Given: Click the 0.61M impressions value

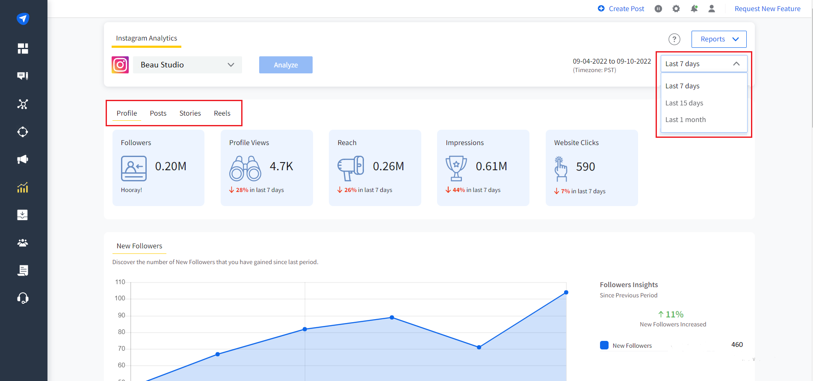Looking at the screenshot, I should click(491, 166).
